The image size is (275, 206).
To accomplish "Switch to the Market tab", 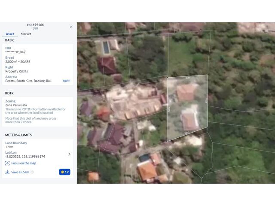I will click(x=26, y=34).
